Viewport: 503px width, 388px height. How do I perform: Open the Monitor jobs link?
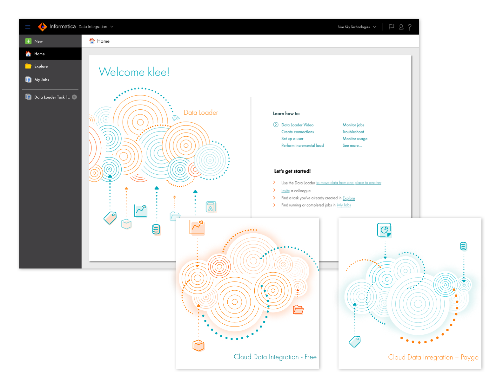pos(353,125)
